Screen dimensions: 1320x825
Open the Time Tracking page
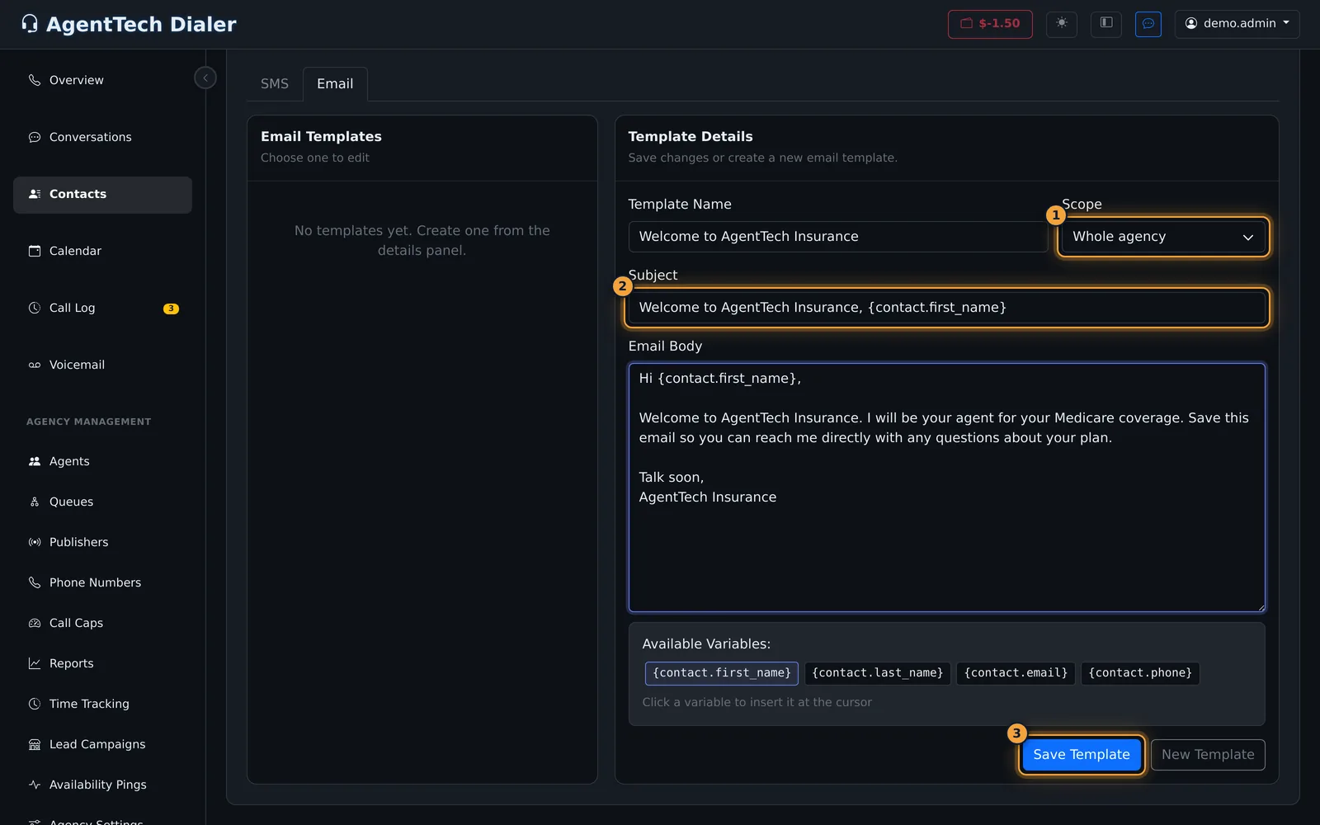(102, 704)
